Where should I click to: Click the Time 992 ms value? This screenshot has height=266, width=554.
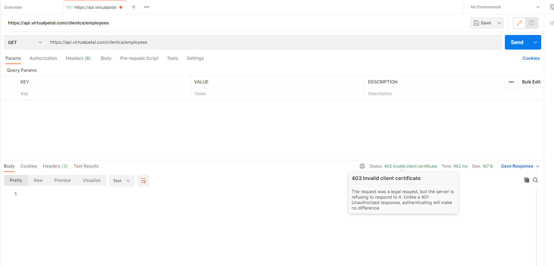(460, 166)
